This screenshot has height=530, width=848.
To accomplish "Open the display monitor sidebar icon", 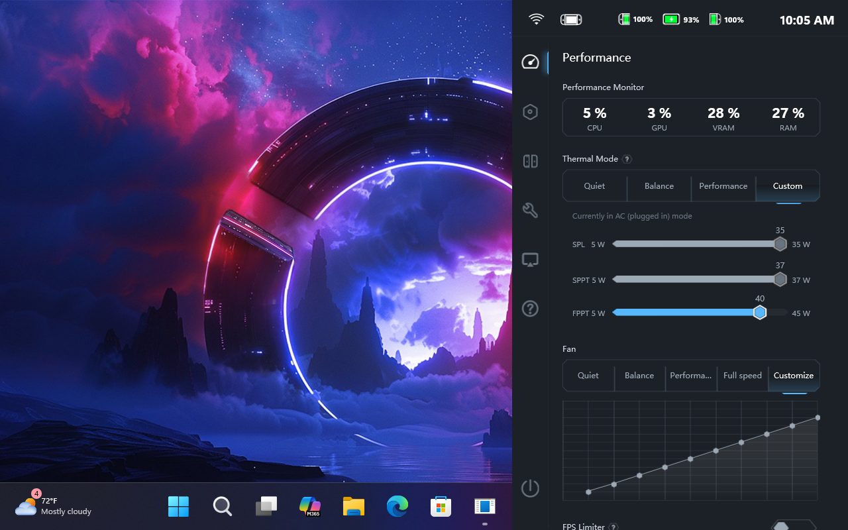I will pos(530,260).
